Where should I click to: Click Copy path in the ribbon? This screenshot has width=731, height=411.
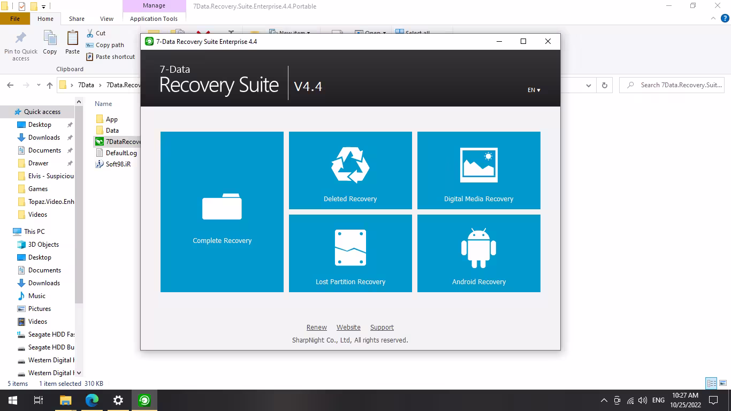(x=105, y=45)
